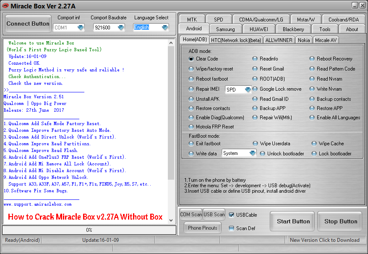Click the Start Button
Screen dimensions: 368x254
[x=292, y=221]
